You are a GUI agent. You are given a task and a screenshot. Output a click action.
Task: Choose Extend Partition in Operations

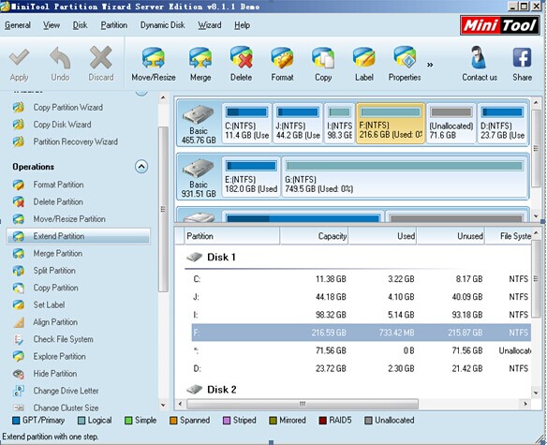tap(78, 236)
